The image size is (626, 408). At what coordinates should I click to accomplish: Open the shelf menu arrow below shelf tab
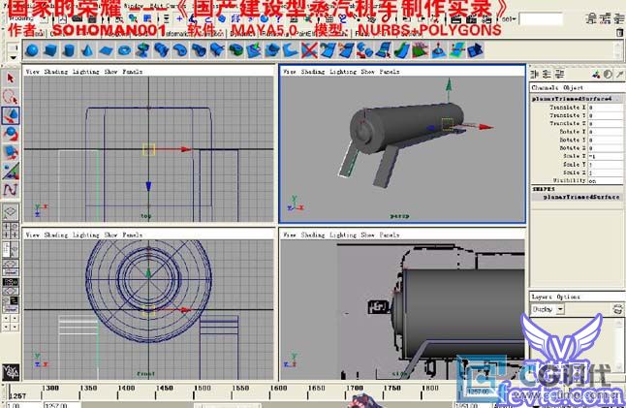click(x=14, y=58)
